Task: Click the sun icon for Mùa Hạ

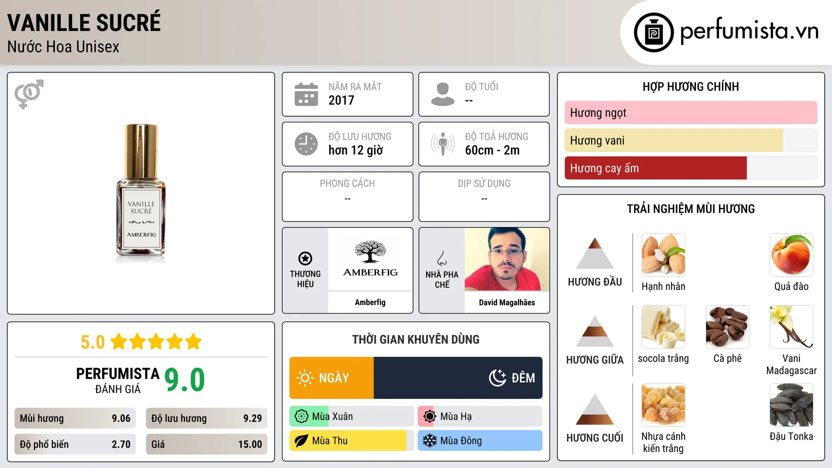Action: (429, 416)
